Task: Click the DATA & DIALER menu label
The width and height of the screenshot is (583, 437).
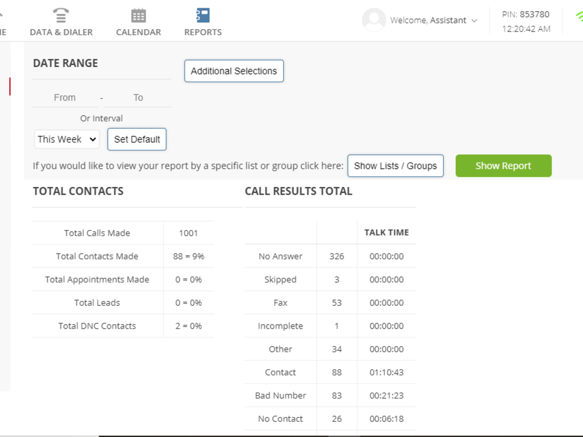Action: click(61, 32)
